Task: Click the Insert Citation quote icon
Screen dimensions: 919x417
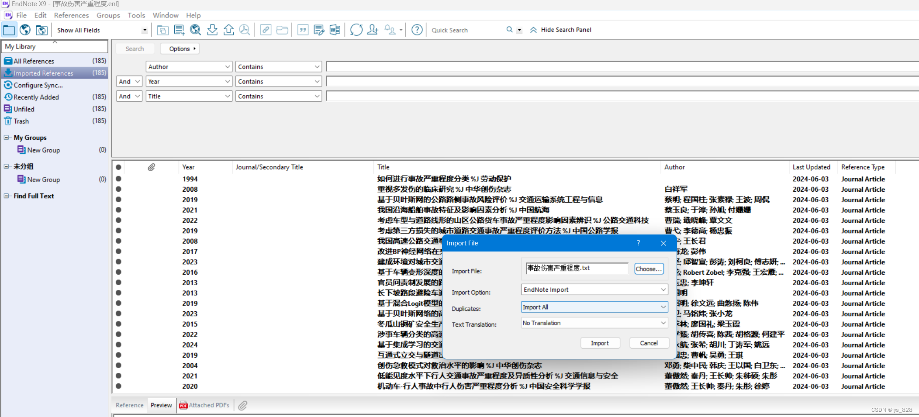Action: tap(303, 30)
